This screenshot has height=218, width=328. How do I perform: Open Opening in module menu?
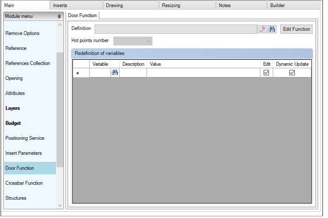[30, 78]
